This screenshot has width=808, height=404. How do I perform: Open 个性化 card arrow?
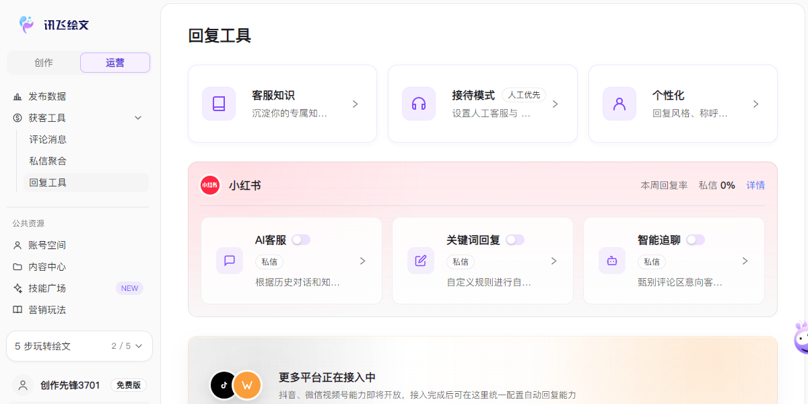click(x=756, y=104)
